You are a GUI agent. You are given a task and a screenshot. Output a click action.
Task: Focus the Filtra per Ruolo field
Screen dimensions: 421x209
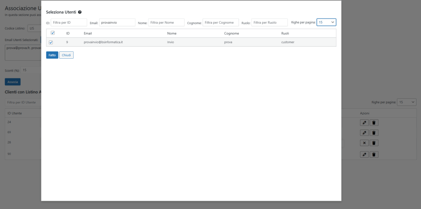[x=270, y=23]
